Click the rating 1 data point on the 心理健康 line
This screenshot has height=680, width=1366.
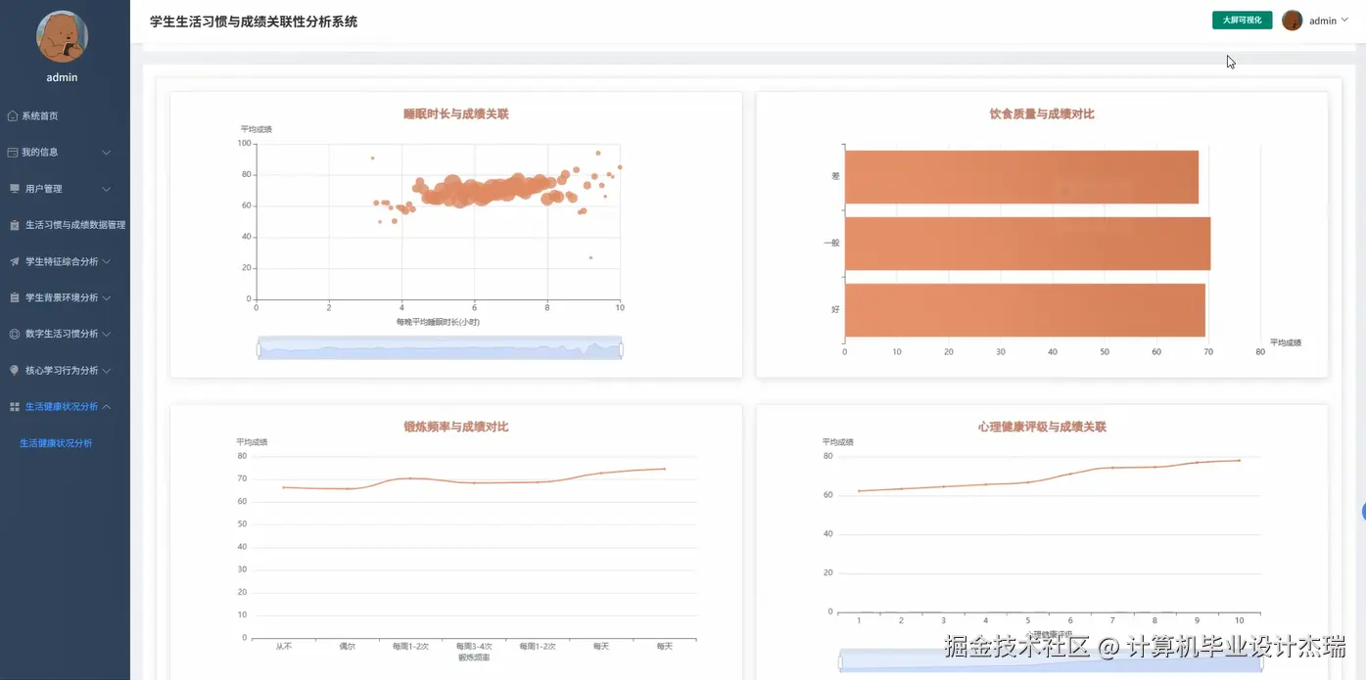click(x=859, y=491)
